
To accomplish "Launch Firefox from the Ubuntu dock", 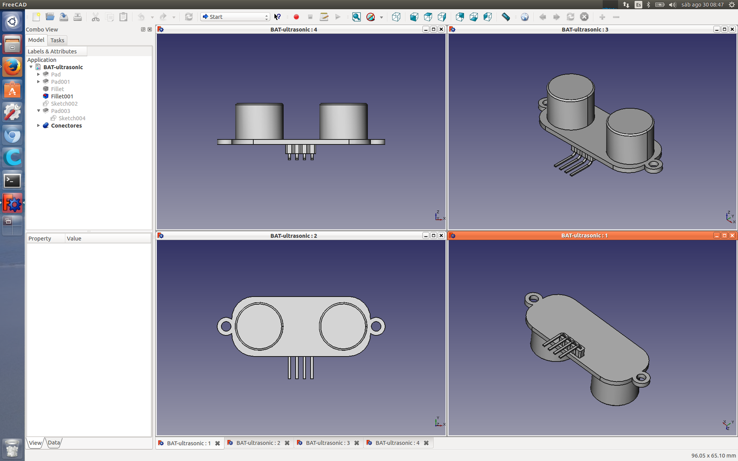I will pyautogui.click(x=12, y=67).
